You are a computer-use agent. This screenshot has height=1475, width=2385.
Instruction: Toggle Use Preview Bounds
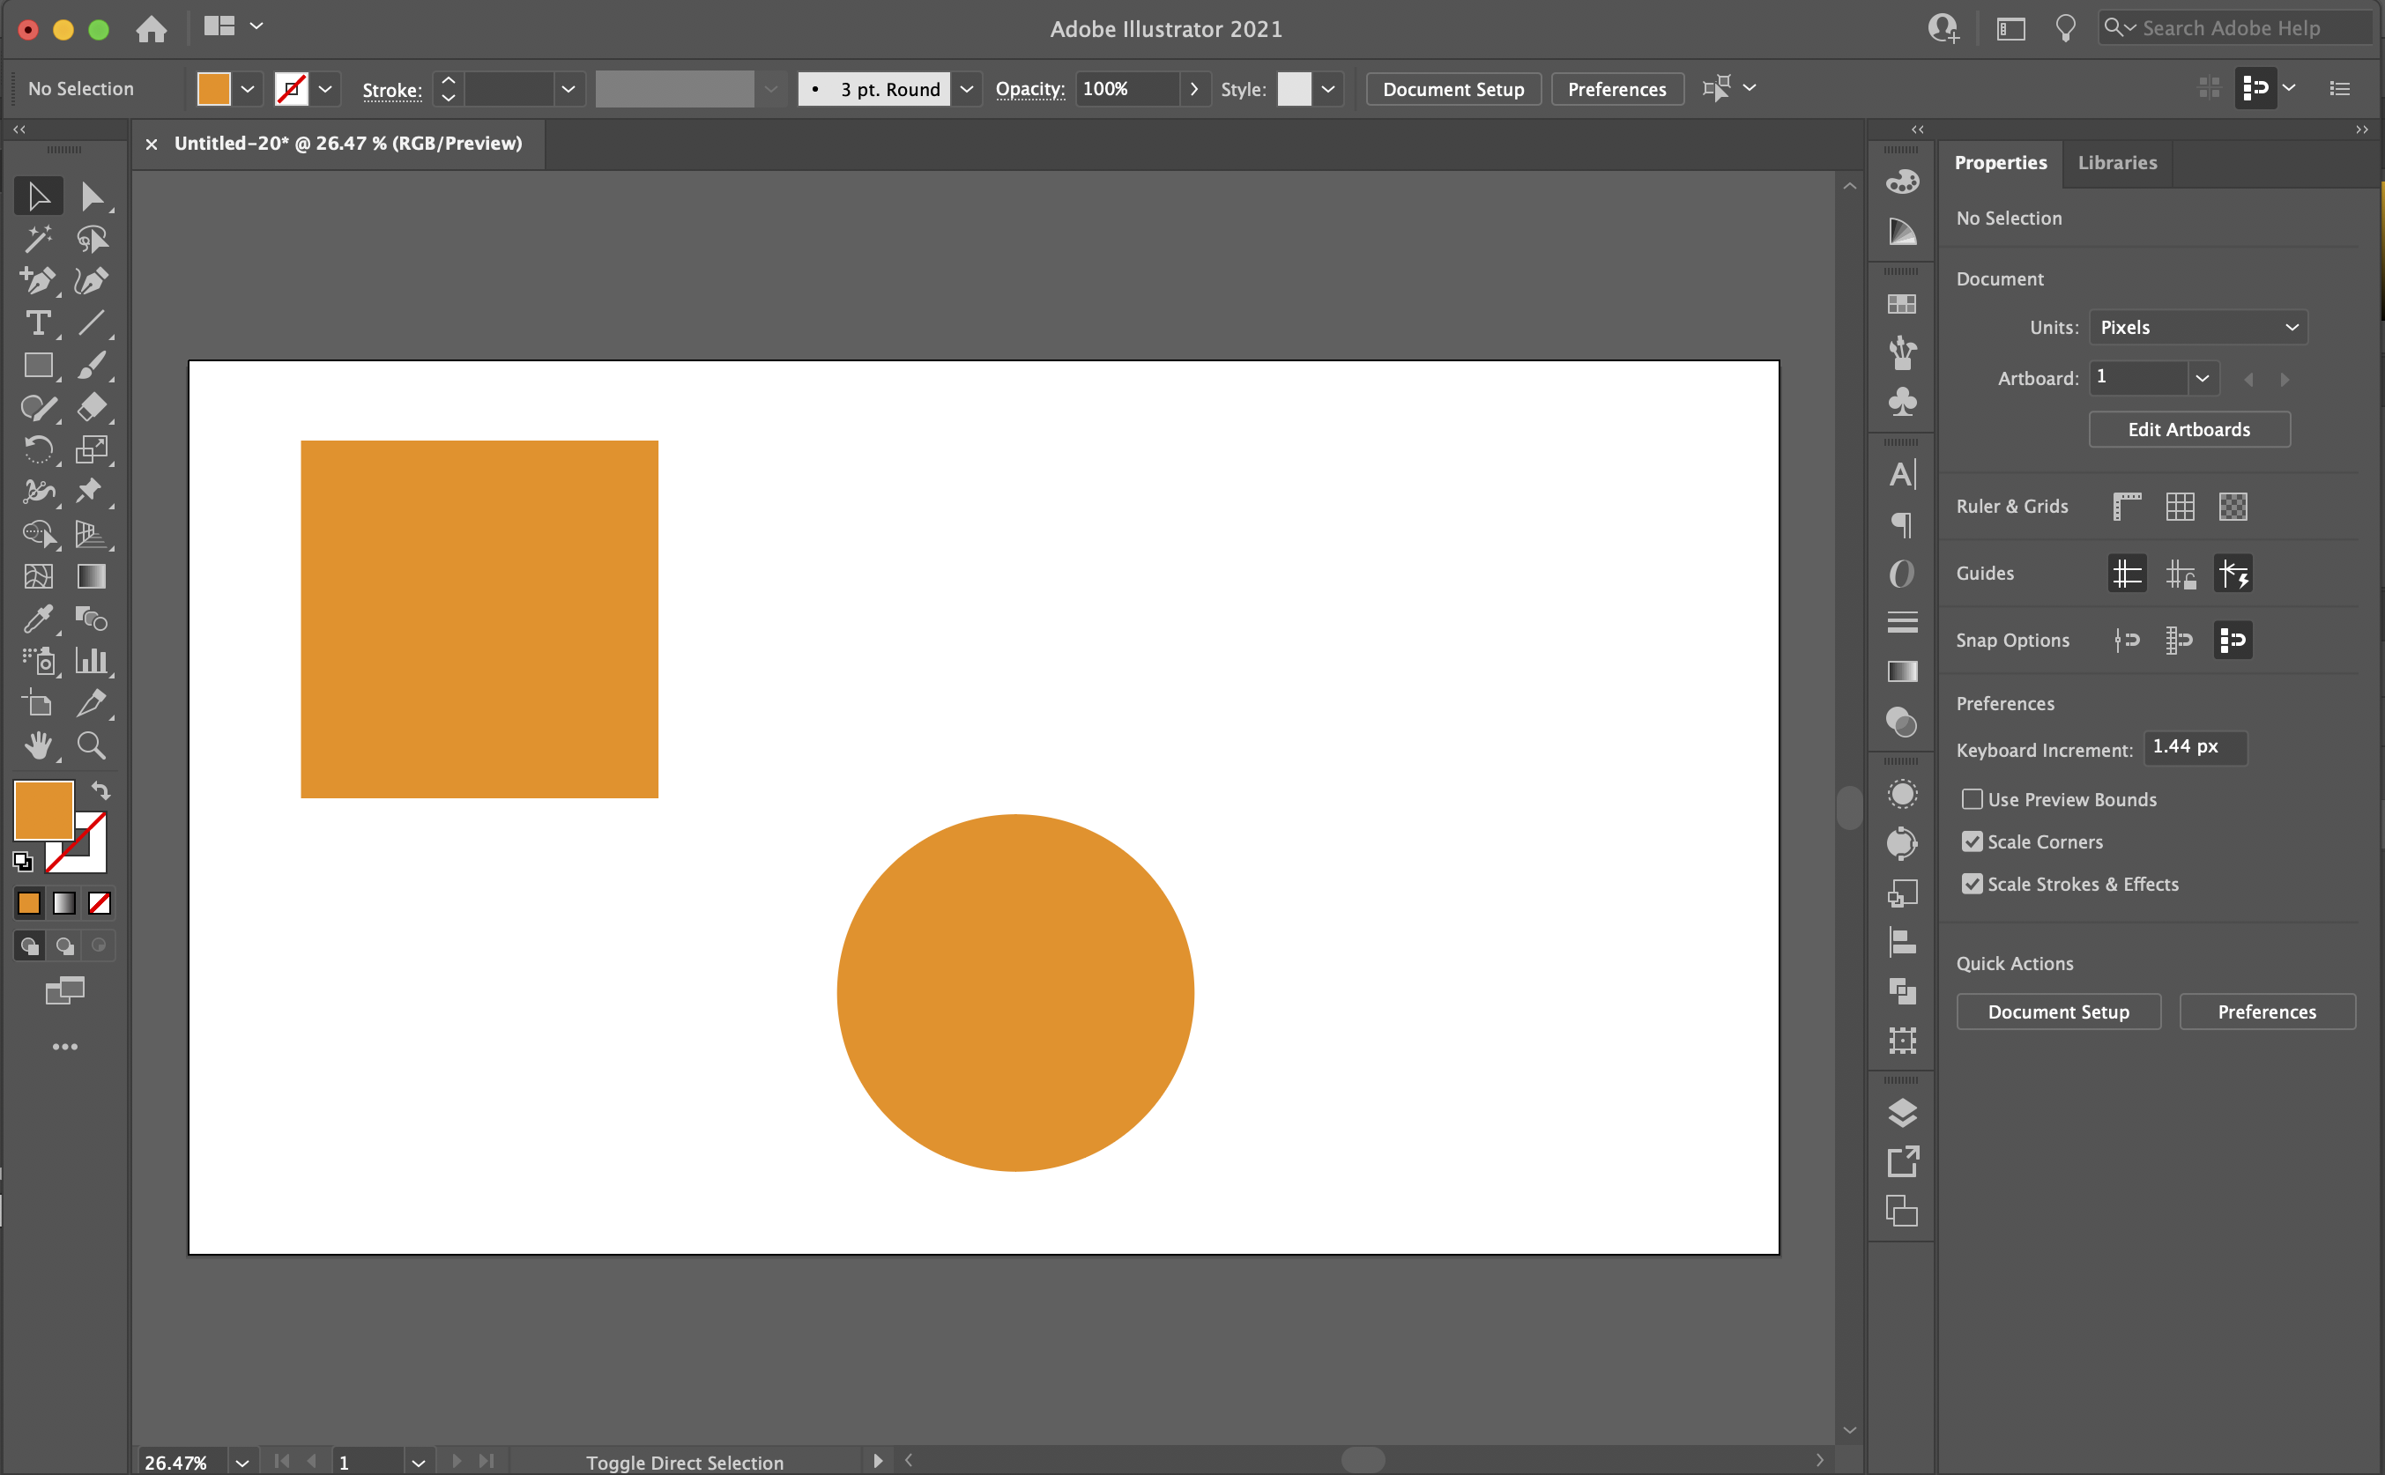[1971, 799]
